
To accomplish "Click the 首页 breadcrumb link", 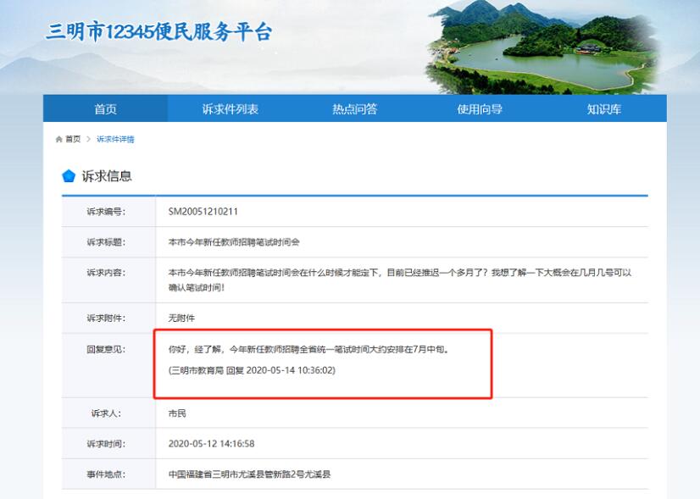I will 74,139.
